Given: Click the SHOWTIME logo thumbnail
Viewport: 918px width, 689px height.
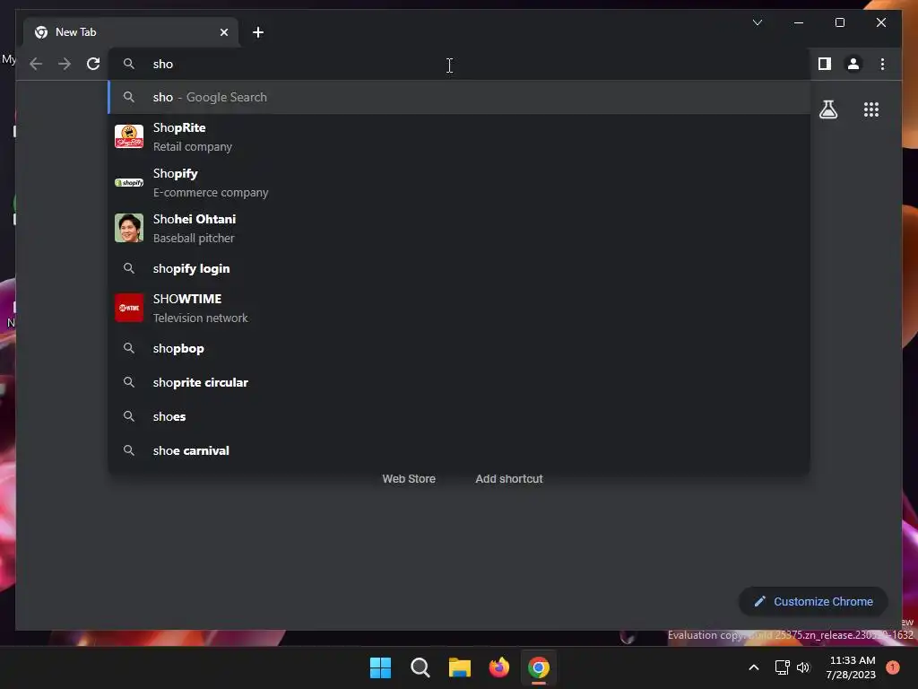Looking at the screenshot, I should 129,308.
